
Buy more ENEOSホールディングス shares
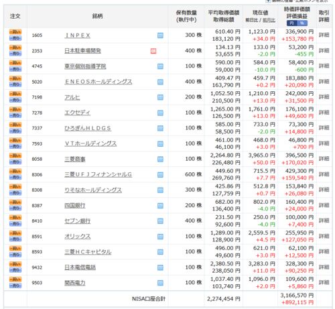[15, 78]
